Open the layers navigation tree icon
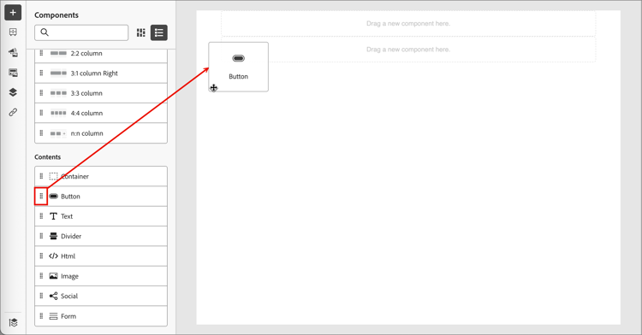Screen dimensions: 642x335 click(13, 92)
